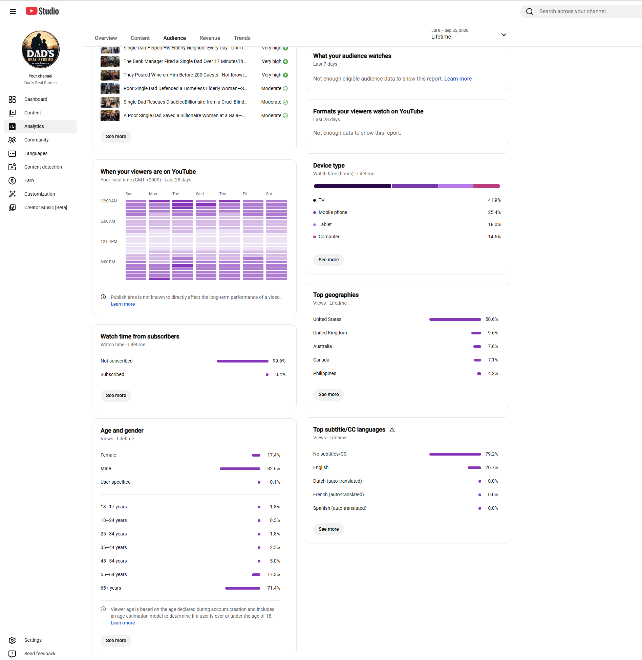Click the Moderate check icon for DisabledBillionaire video
This screenshot has width=642, height=660.
pos(285,102)
